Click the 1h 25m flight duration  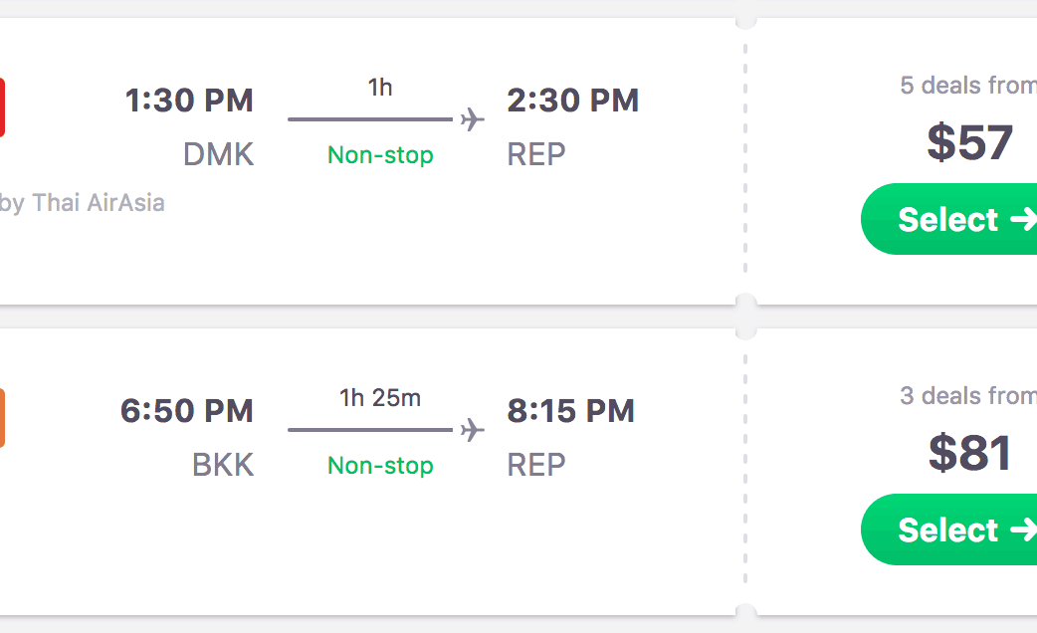[x=380, y=398]
